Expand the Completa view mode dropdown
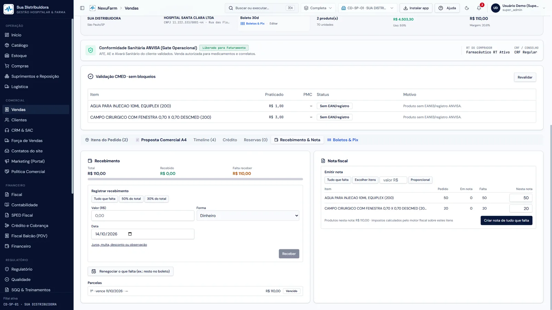This screenshot has height=310, width=552. (318, 8)
